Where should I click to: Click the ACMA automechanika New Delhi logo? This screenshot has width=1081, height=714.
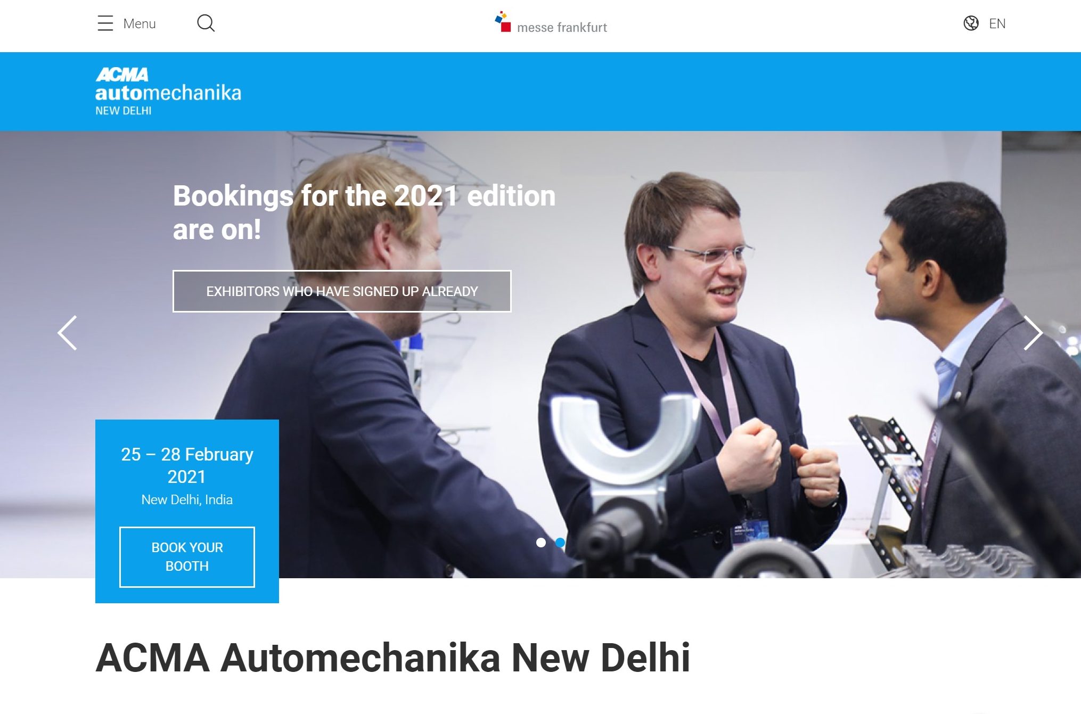click(168, 91)
